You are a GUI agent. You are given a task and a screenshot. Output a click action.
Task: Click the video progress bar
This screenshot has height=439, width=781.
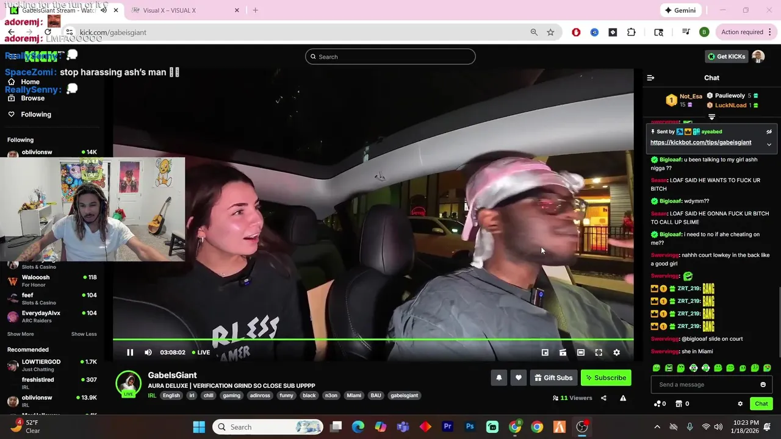(373, 339)
